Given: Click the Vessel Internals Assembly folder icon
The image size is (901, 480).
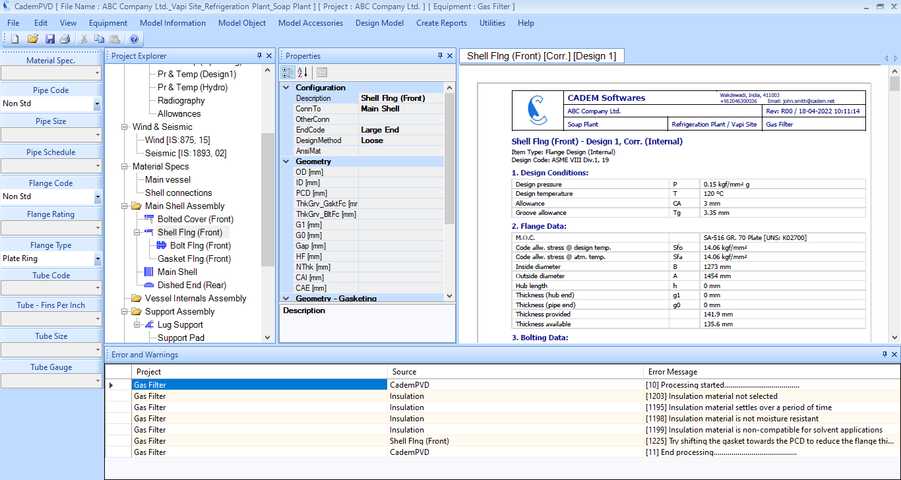Looking at the screenshot, I should point(137,298).
